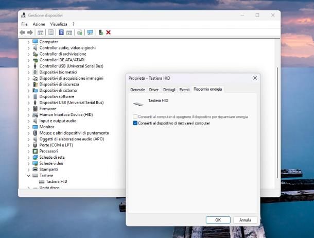The image size is (314, 238).
Task: Switch to the Eventi tab
Action: point(184,90)
